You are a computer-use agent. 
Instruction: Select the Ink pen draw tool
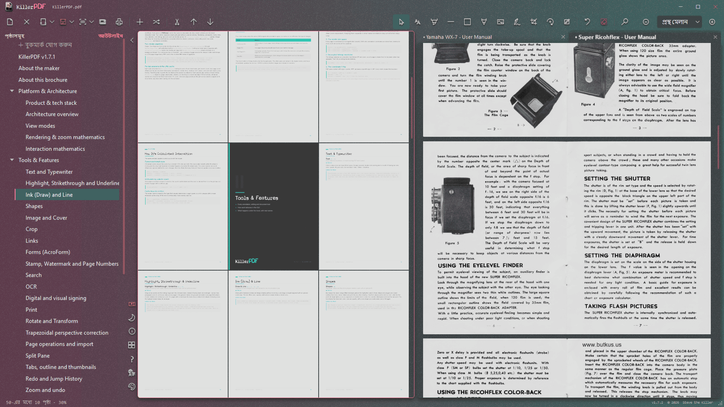click(x=484, y=22)
